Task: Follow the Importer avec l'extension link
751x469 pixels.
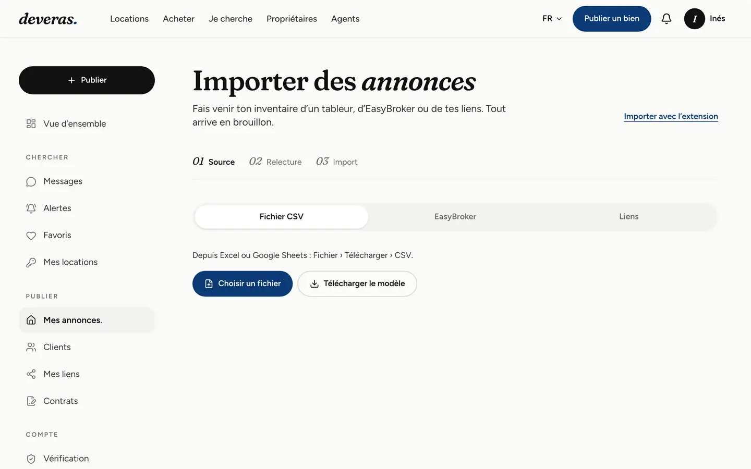Action: tap(671, 116)
